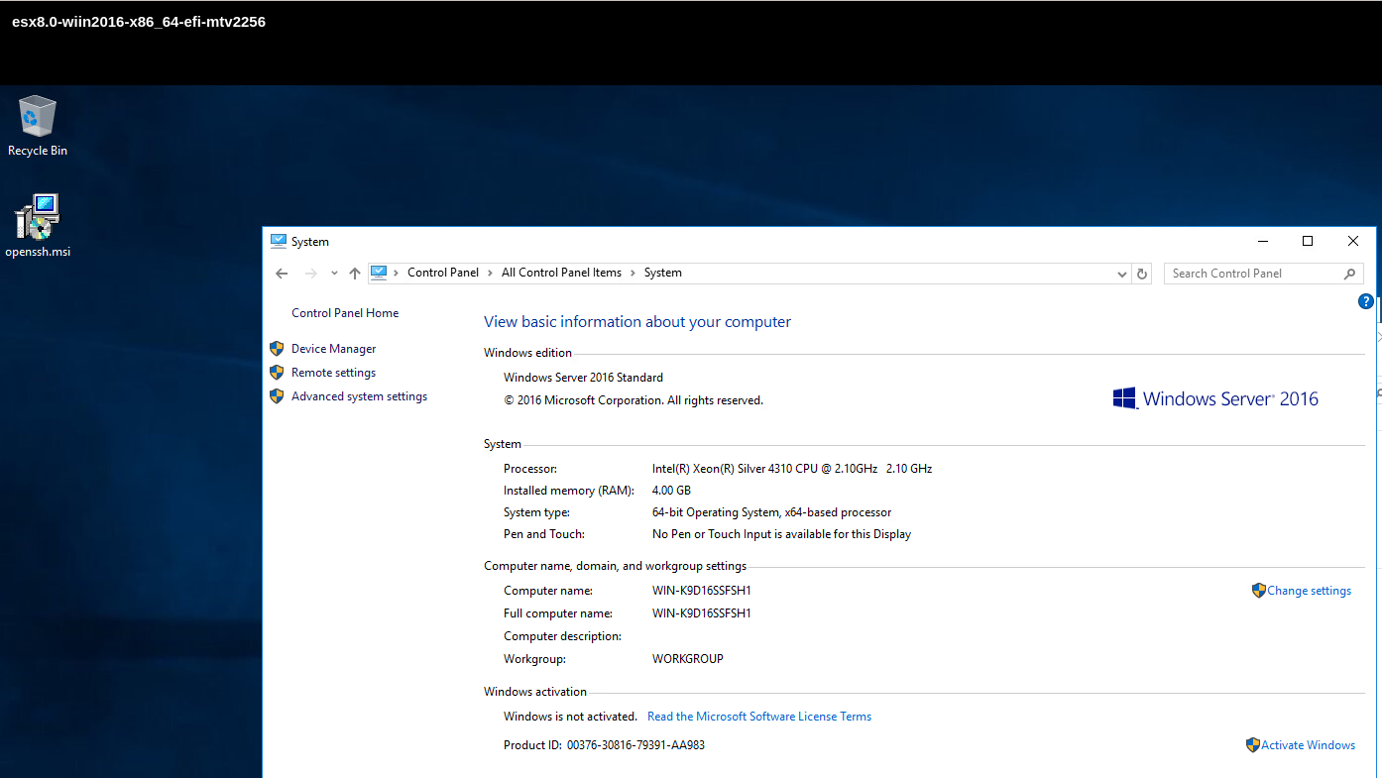Click the blue Help question mark icon
1382x778 pixels.
tap(1365, 302)
